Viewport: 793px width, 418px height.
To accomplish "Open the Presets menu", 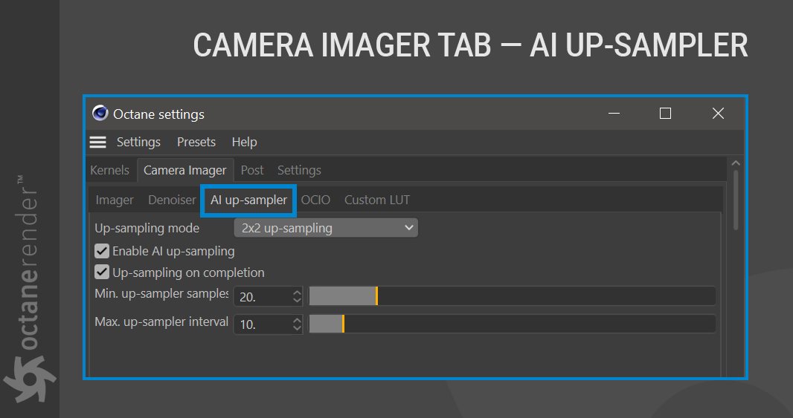I will click(x=196, y=142).
